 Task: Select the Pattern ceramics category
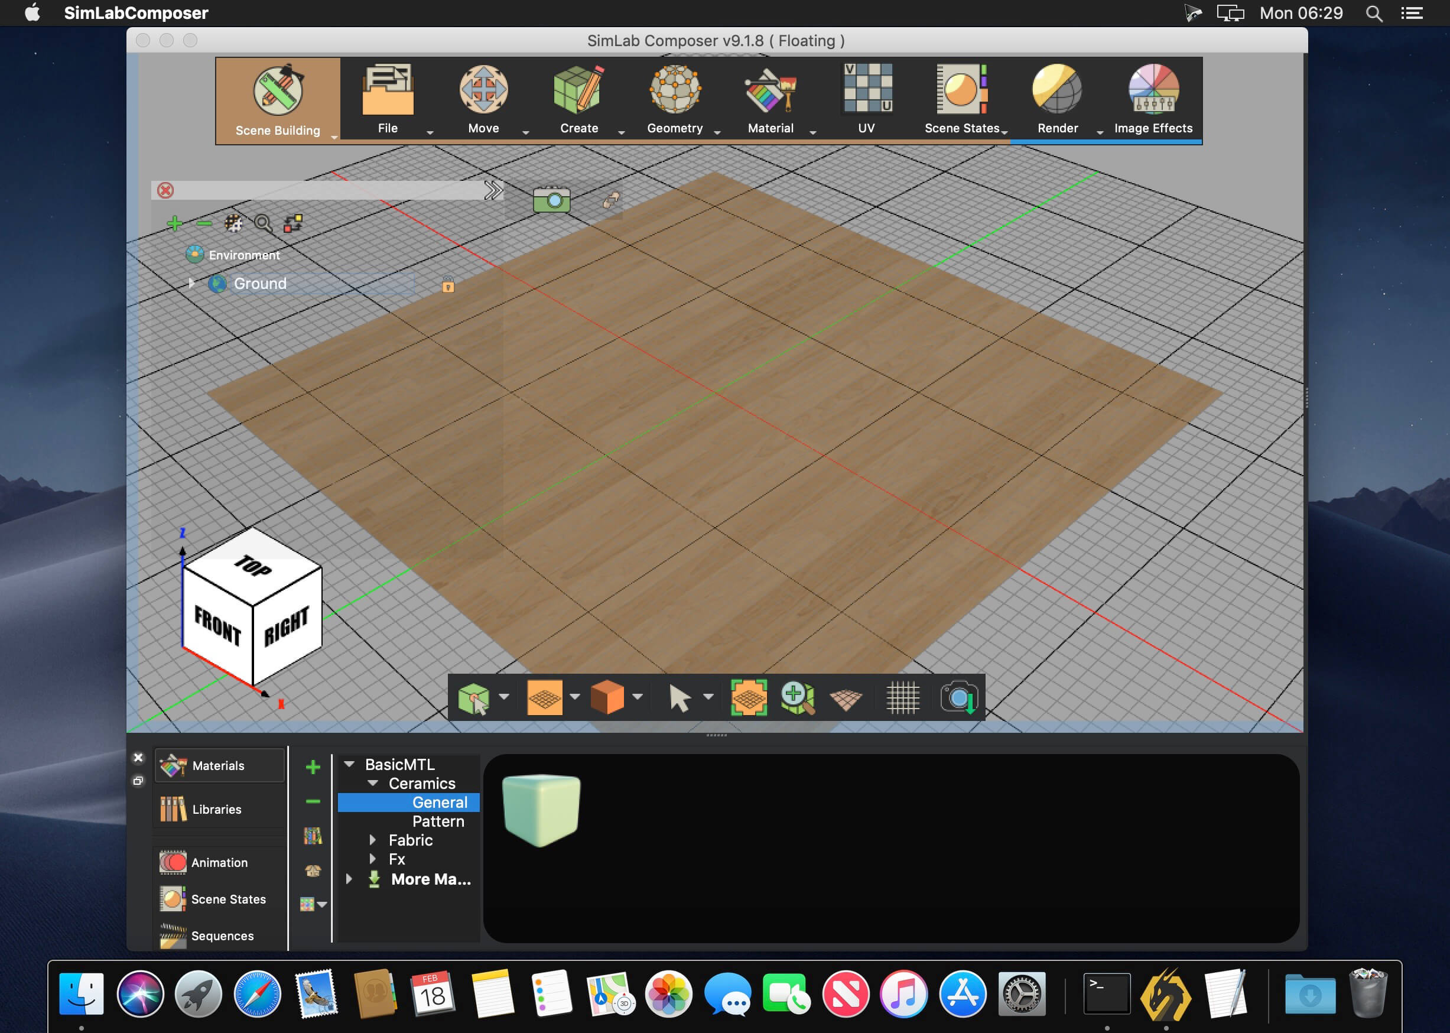coord(438,821)
